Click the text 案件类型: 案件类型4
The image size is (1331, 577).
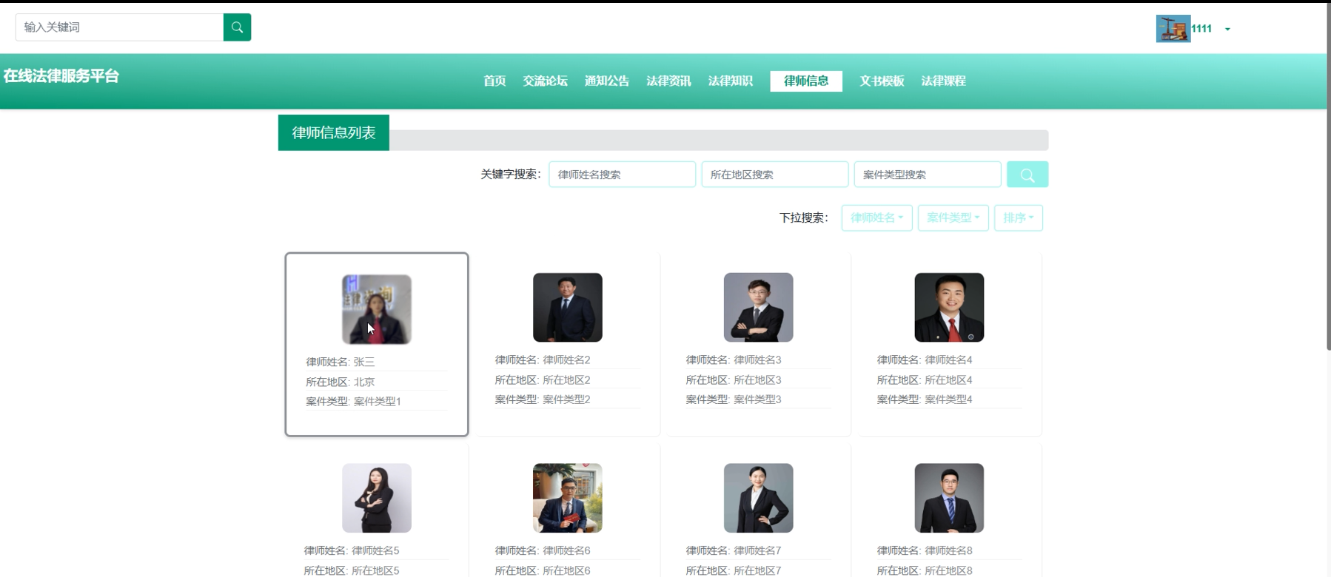click(925, 399)
